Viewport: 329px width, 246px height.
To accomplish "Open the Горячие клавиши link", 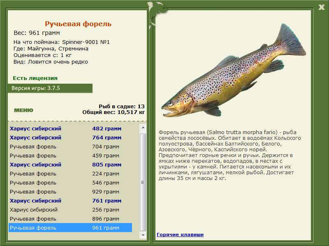I will (180, 235).
